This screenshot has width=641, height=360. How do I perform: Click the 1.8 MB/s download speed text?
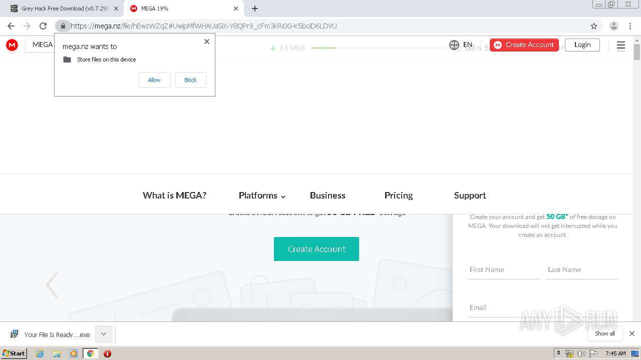[x=292, y=48]
